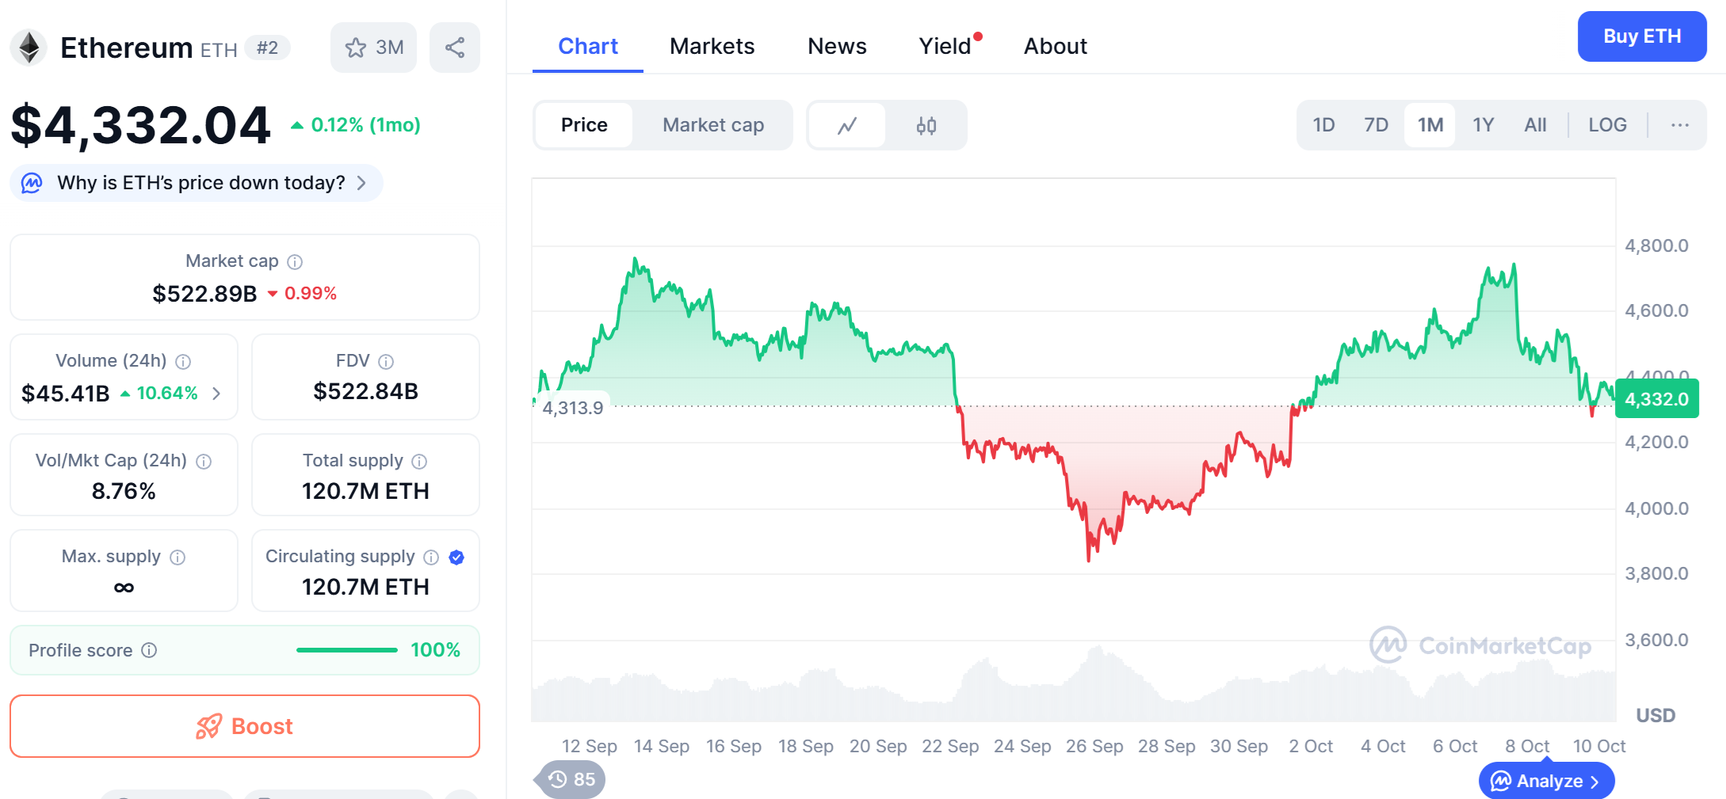Click the Market cap info icon
This screenshot has height=799, width=1726.
[x=295, y=262]
